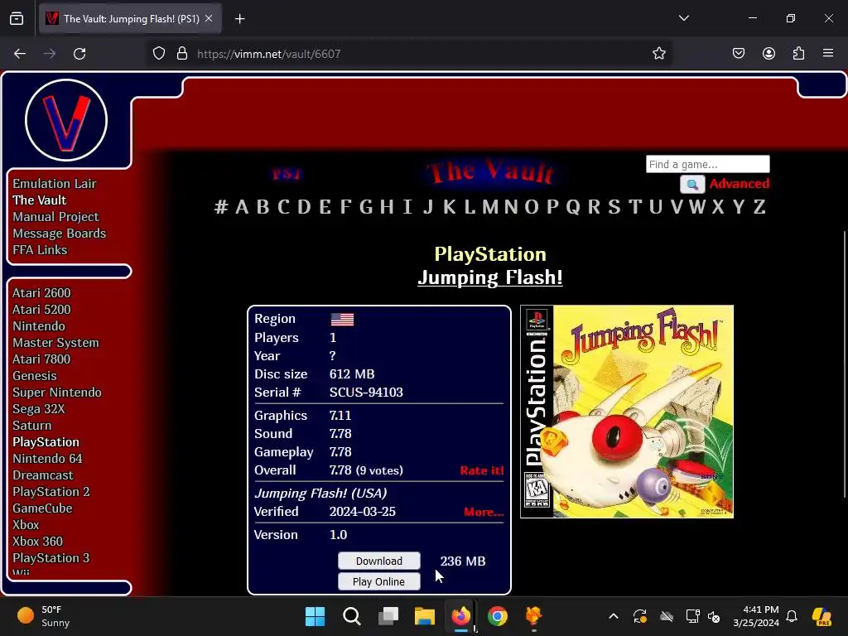This screenshot has height=636, width=848.
Task: Open the weather widget showing Sunny
Action: [x=43, y=616]
